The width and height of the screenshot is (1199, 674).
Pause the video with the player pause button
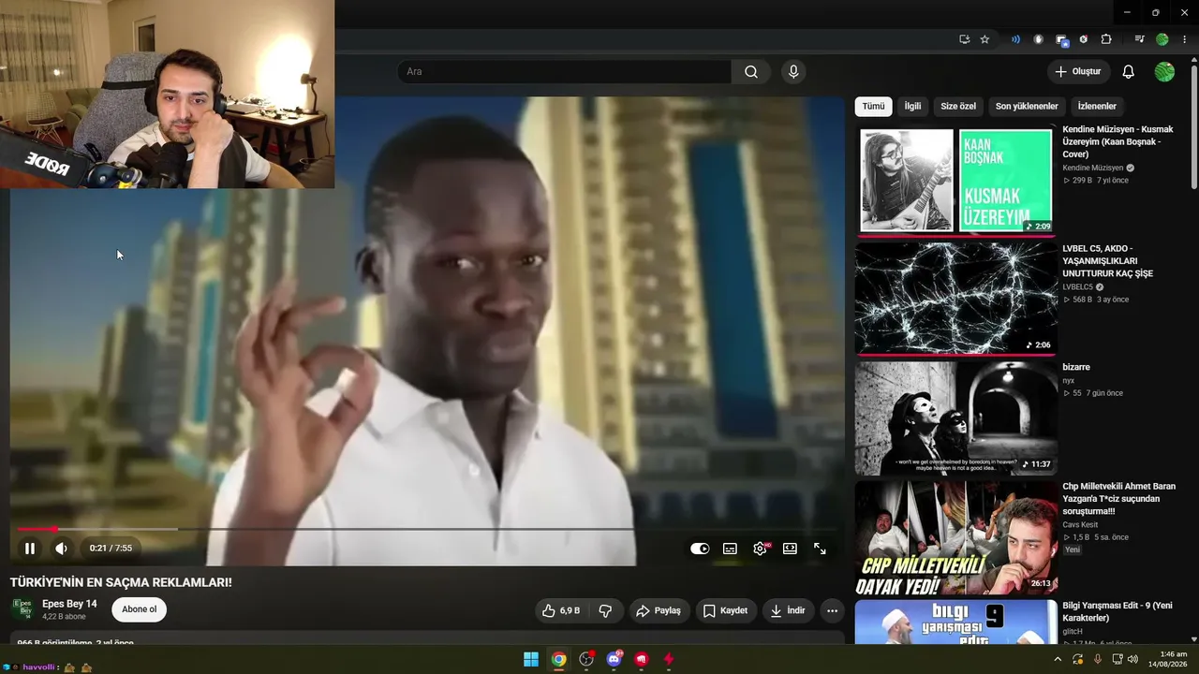[30, 549]
